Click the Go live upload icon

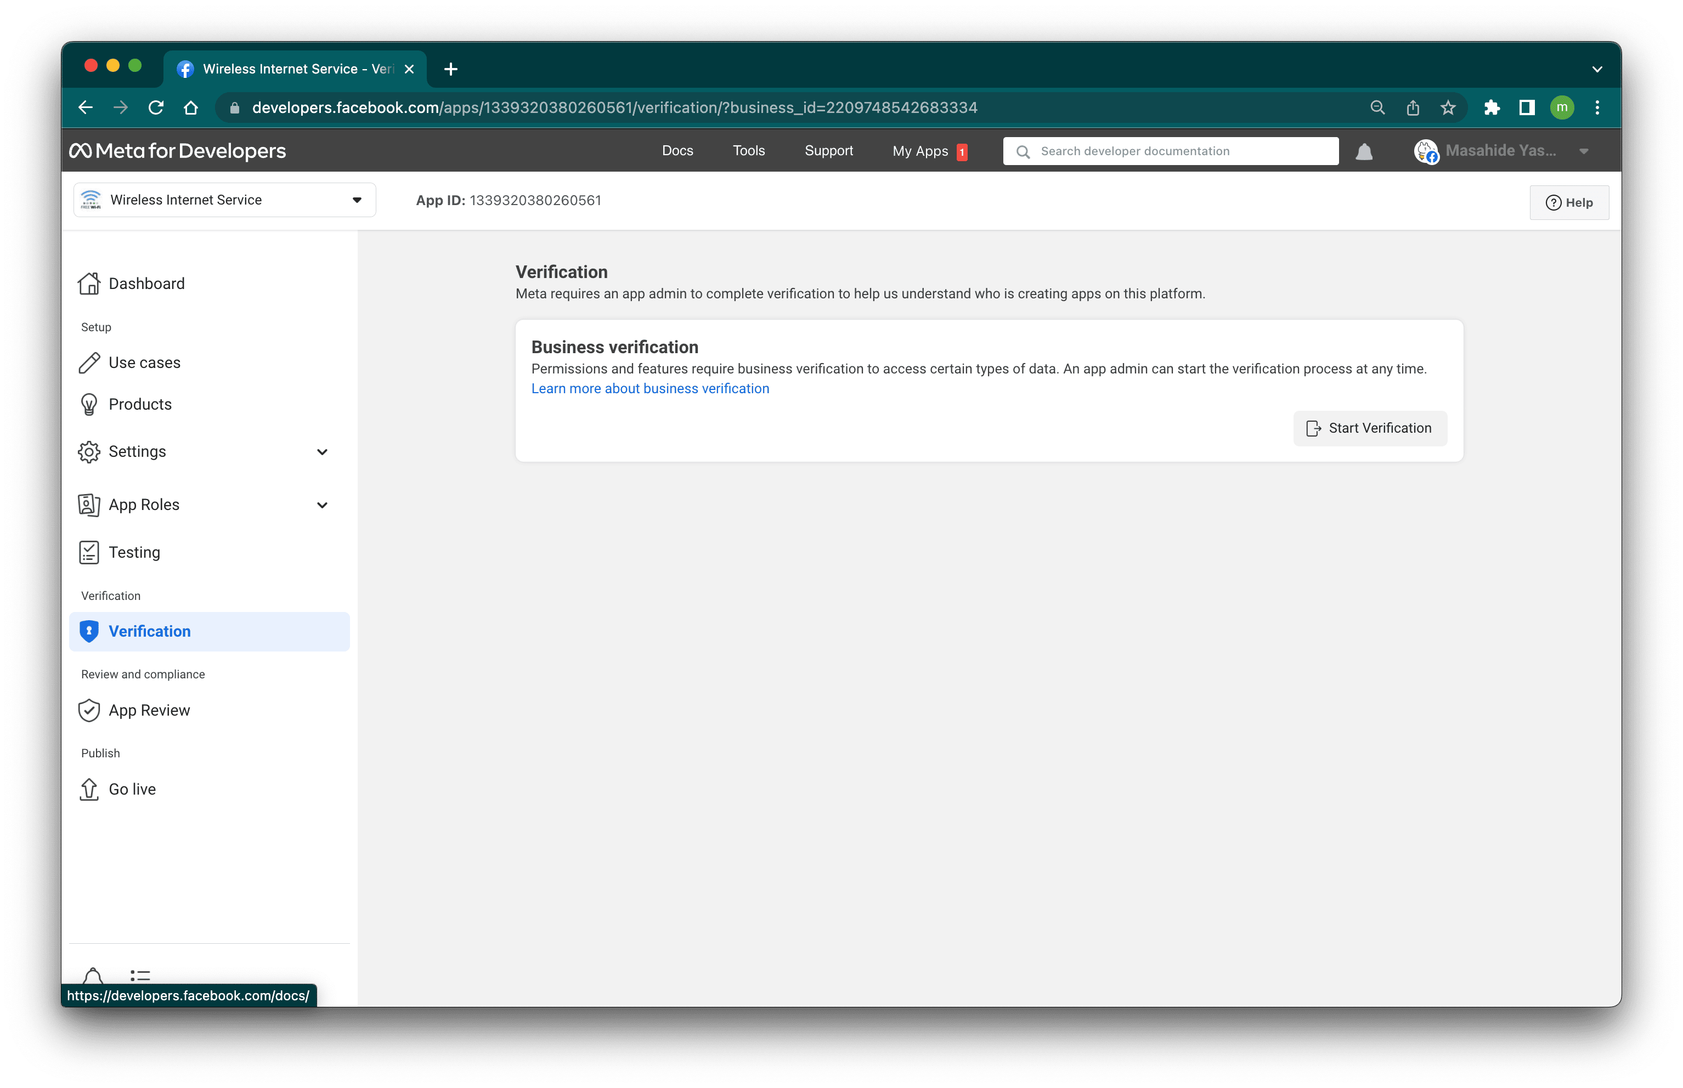pyautogui.click(x=89, y=789)
